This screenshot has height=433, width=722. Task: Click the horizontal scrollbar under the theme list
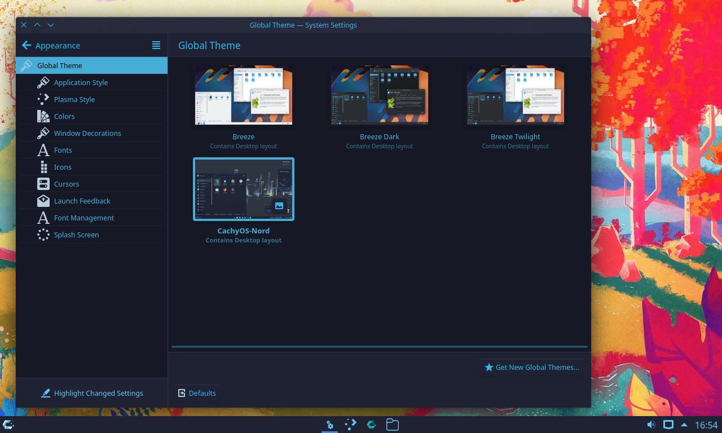[x=380, y=347]
